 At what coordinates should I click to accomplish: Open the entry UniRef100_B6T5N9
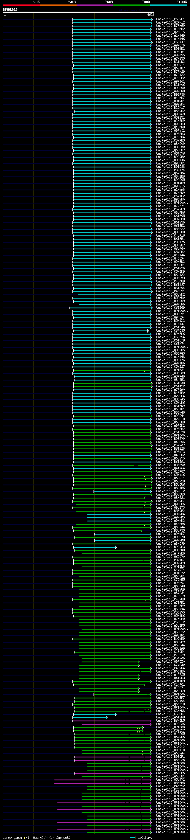[170, 406]
